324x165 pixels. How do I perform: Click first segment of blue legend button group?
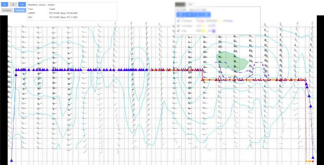pyautogui.click(x=181, y=14)
